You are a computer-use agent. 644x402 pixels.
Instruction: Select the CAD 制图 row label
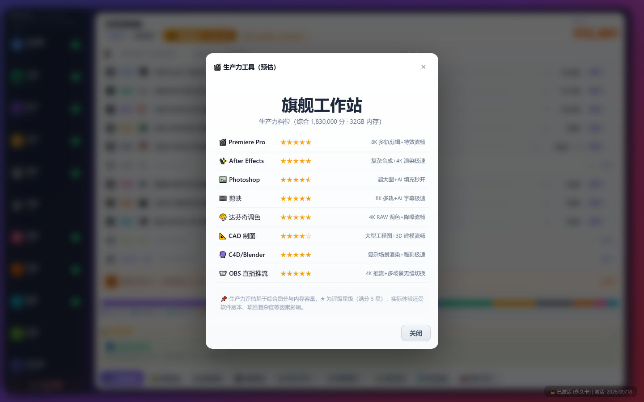coord(242,236)
